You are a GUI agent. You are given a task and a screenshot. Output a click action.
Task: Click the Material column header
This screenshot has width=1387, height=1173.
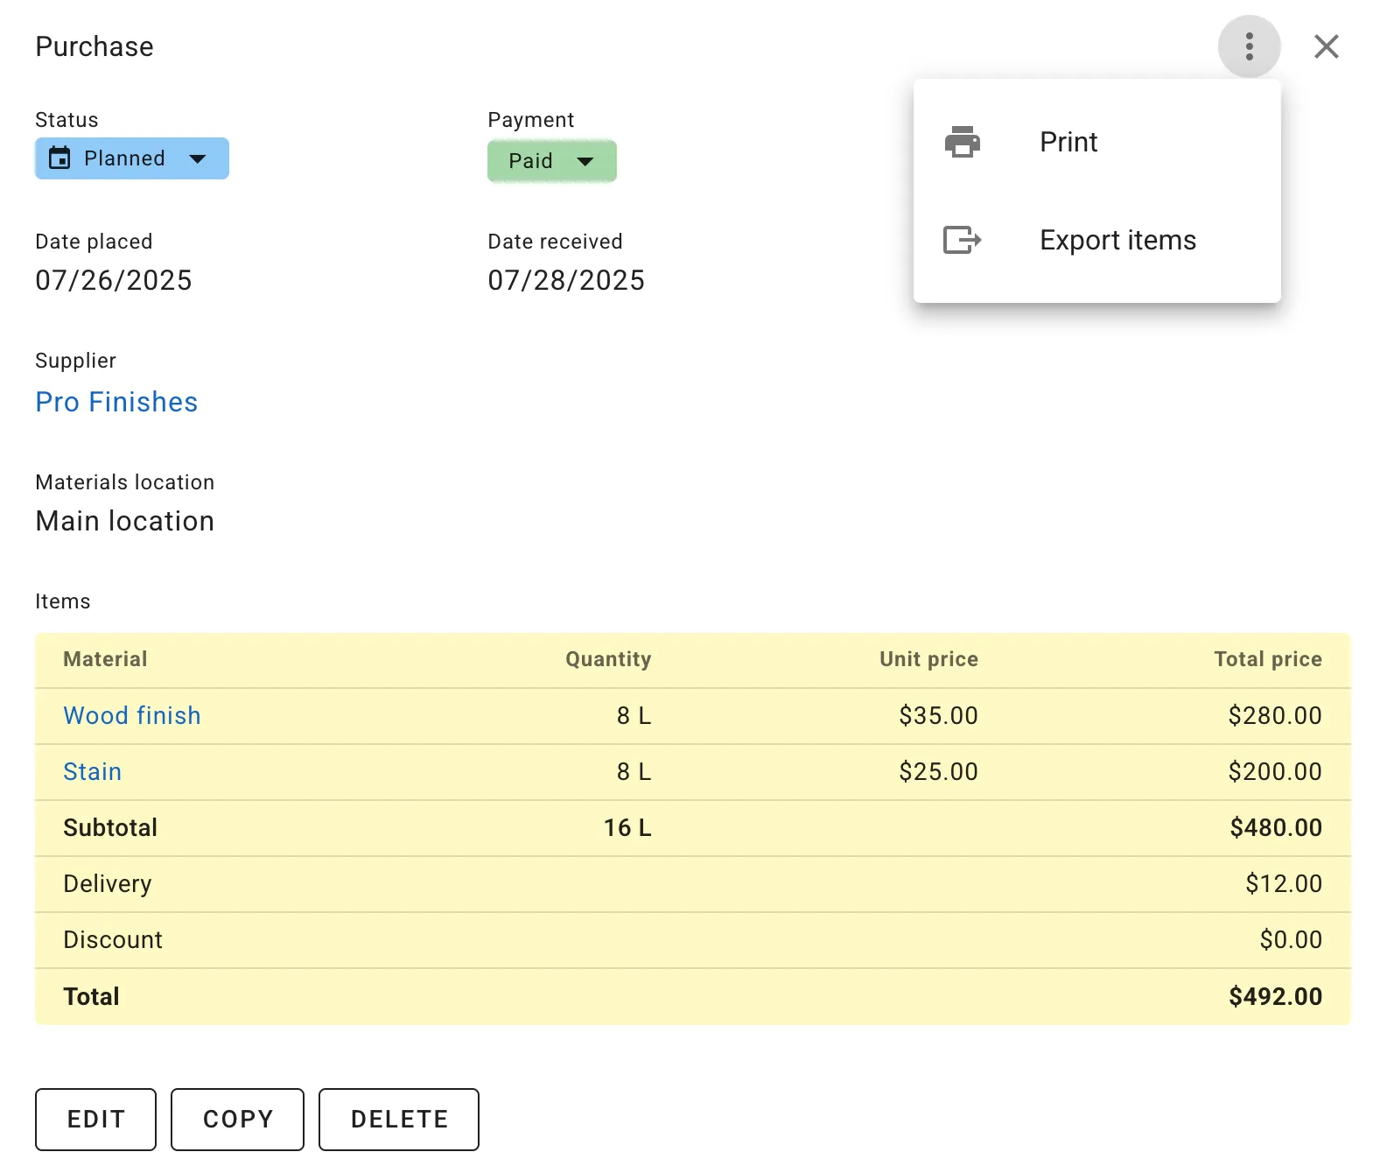(x=105, y=659)
